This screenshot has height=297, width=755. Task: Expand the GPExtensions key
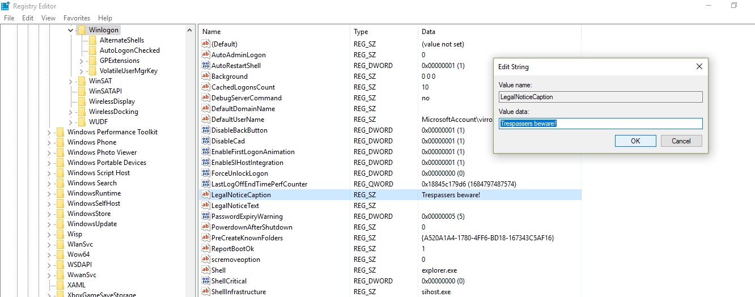pyautogui.click(x=82, y=61)
